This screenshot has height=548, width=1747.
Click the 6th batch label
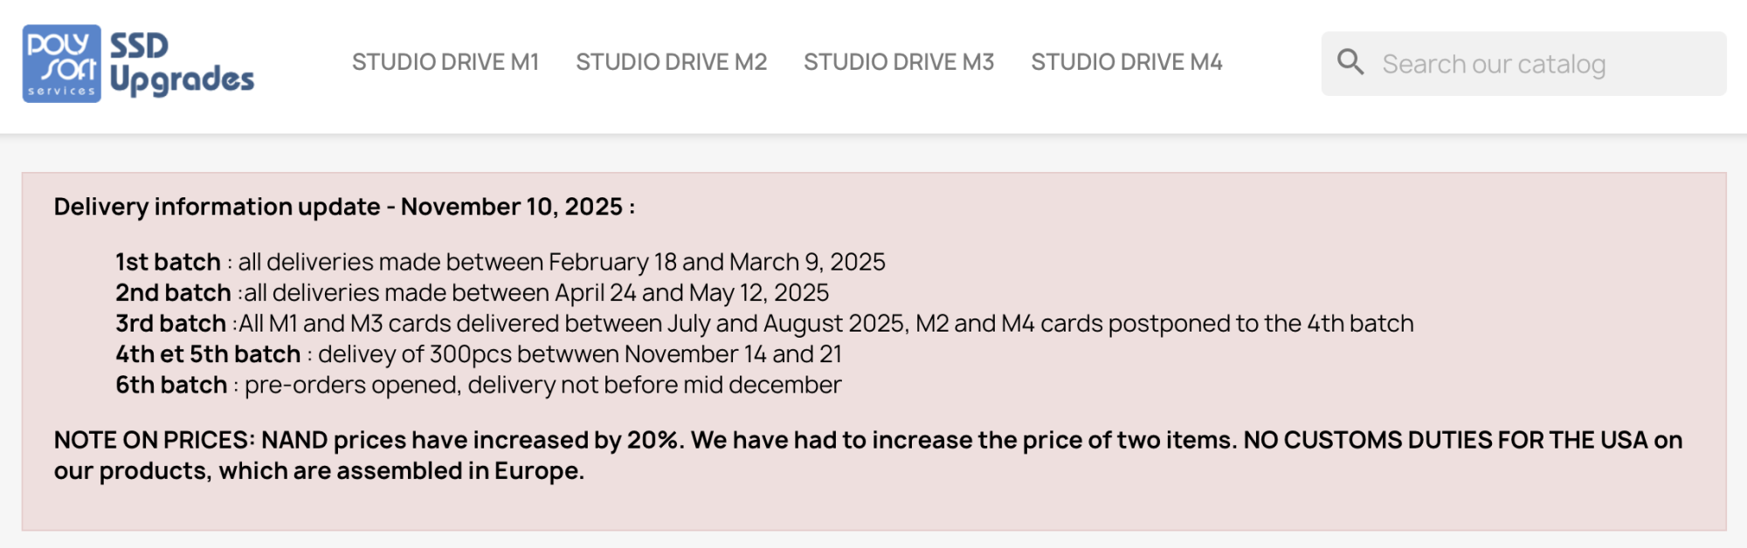tap(171, 385)
